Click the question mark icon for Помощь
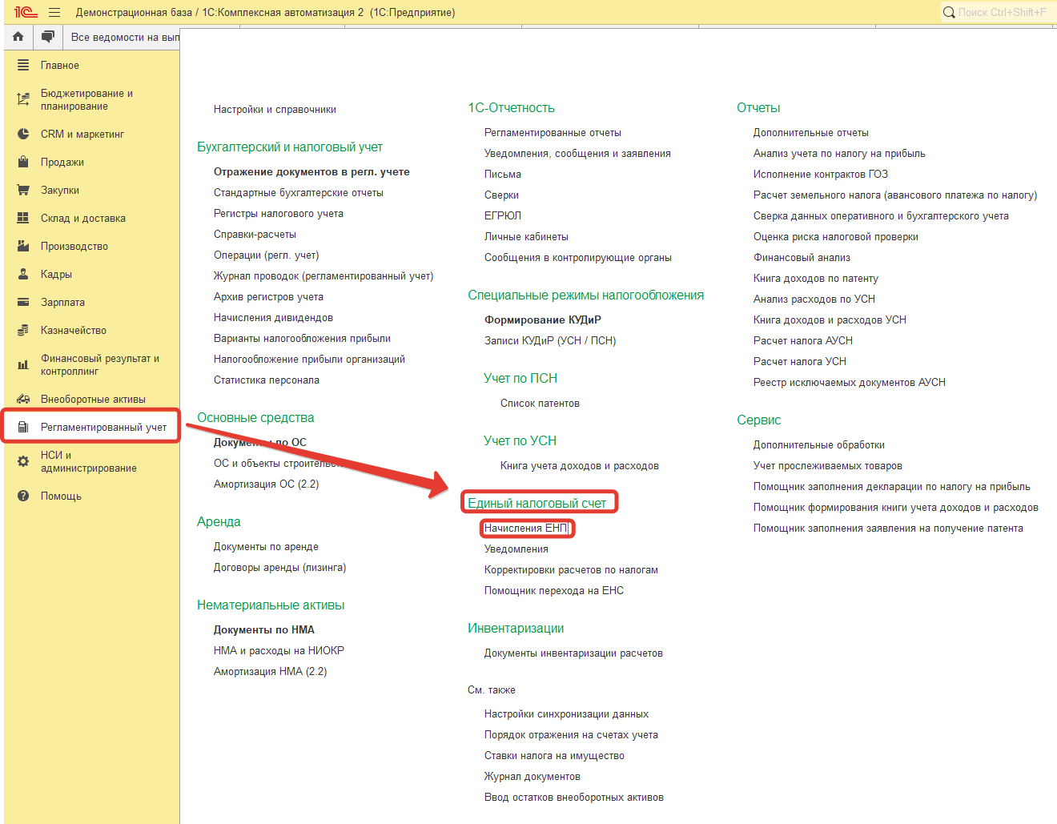This screenshot has width=1057, height=824. pos(23,496)
